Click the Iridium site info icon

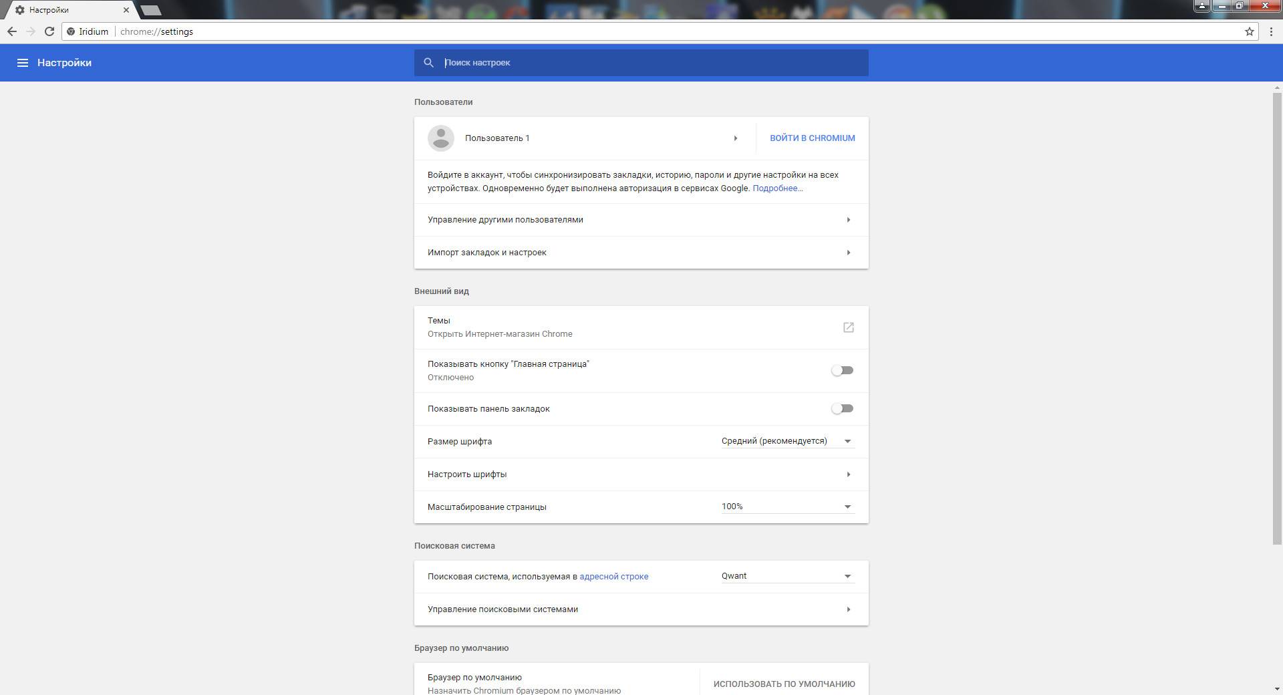(x=72, y=31)
